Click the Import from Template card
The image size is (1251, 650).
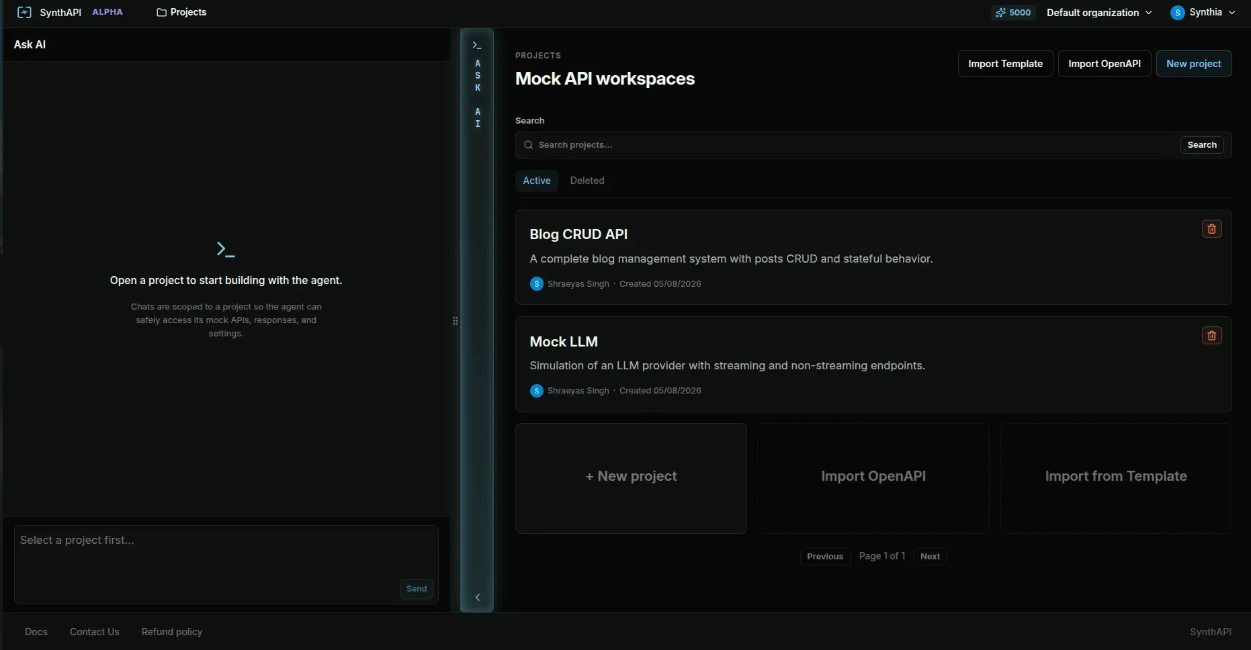[1116, 478]
